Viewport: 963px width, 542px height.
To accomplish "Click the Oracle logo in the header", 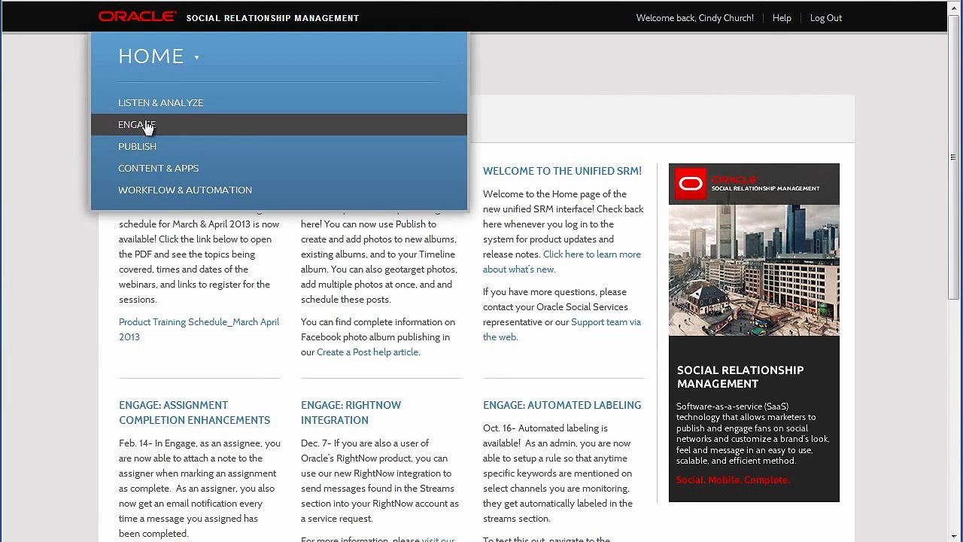I will tap(138, 17).
